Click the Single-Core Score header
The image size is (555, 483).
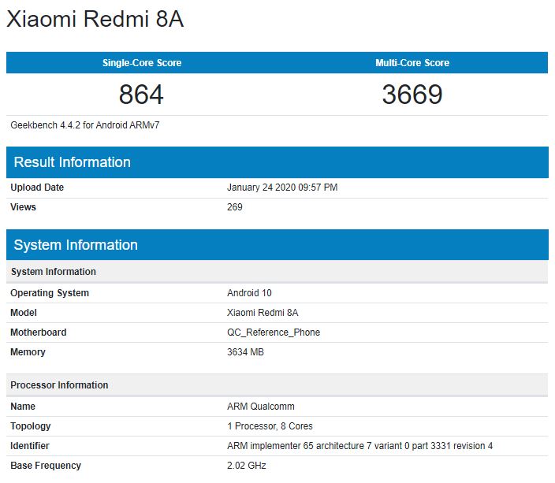click(141, 63)
